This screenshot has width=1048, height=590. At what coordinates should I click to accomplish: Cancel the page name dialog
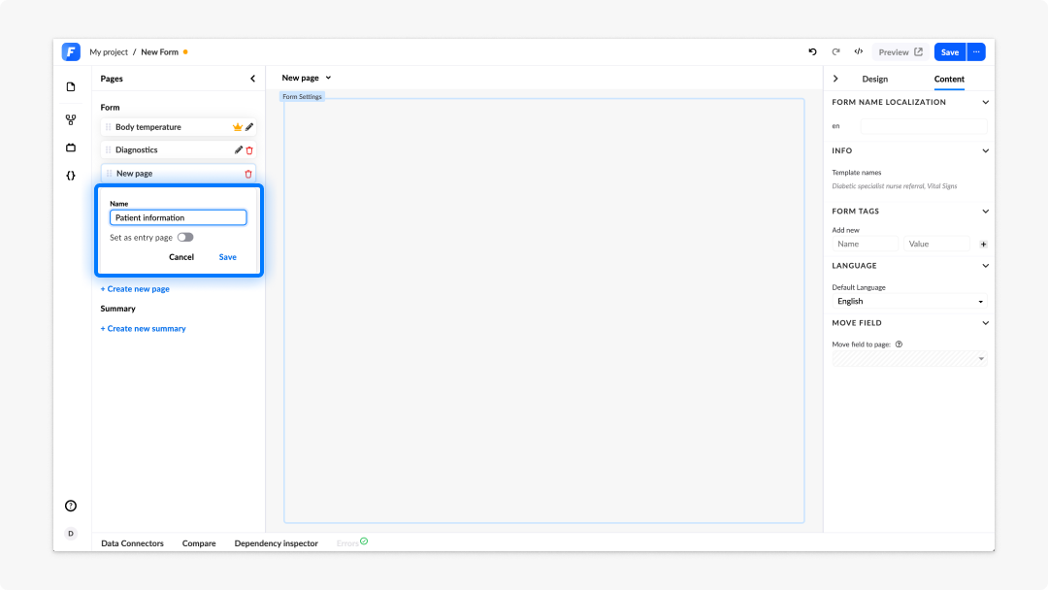(181, 257)
